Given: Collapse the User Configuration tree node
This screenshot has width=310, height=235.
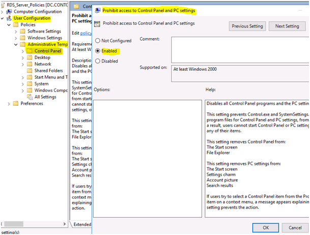Looking at the screenshot, I should (3, 18).
